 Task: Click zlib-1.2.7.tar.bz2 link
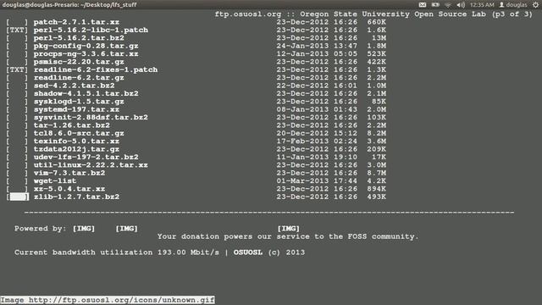click(x=76, y=197)
